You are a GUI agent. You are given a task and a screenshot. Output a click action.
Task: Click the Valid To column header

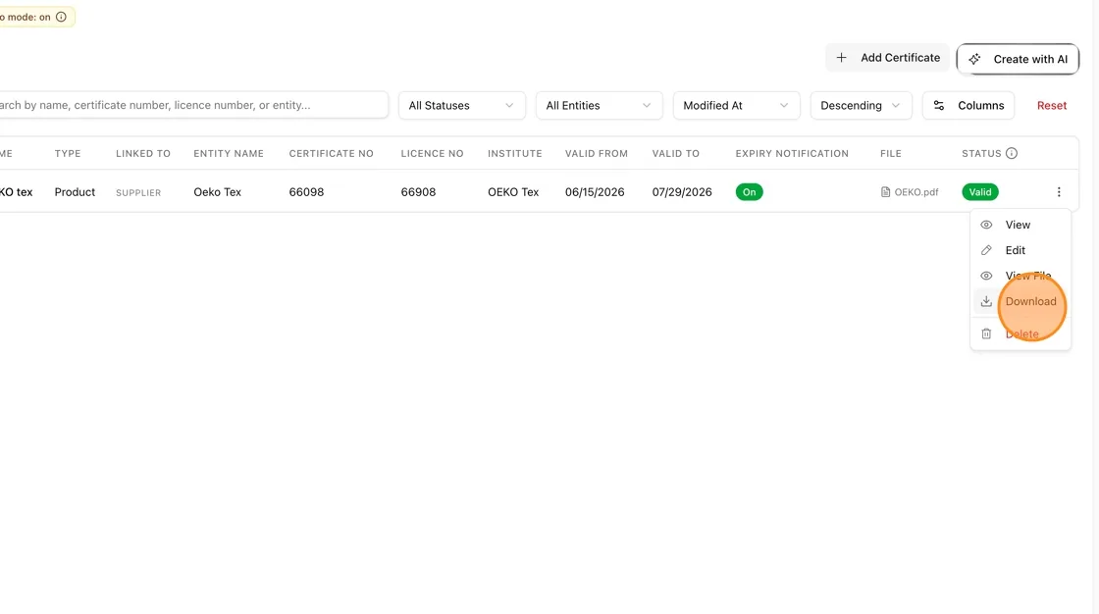676,153
